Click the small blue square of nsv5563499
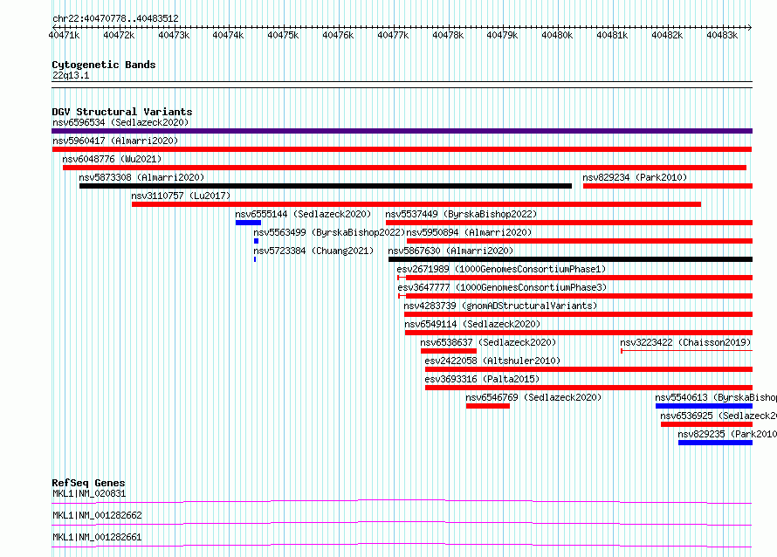Screen dimensions: 777x557 pos(256,241)
